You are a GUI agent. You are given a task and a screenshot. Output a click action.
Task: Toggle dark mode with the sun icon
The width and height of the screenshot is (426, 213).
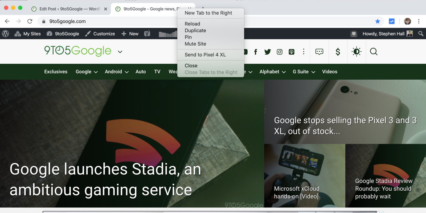(357, 52)
